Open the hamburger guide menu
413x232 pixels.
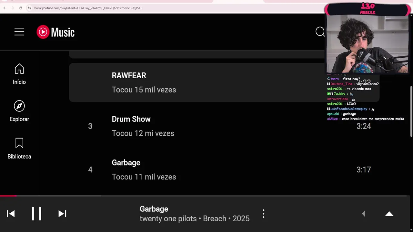[19, 32]
